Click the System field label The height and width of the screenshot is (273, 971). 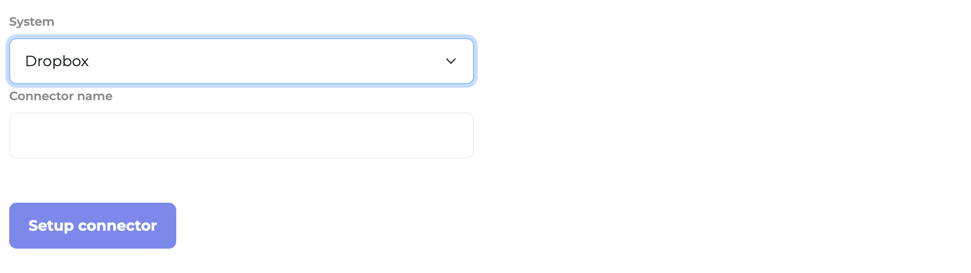(x=32, y=22)
